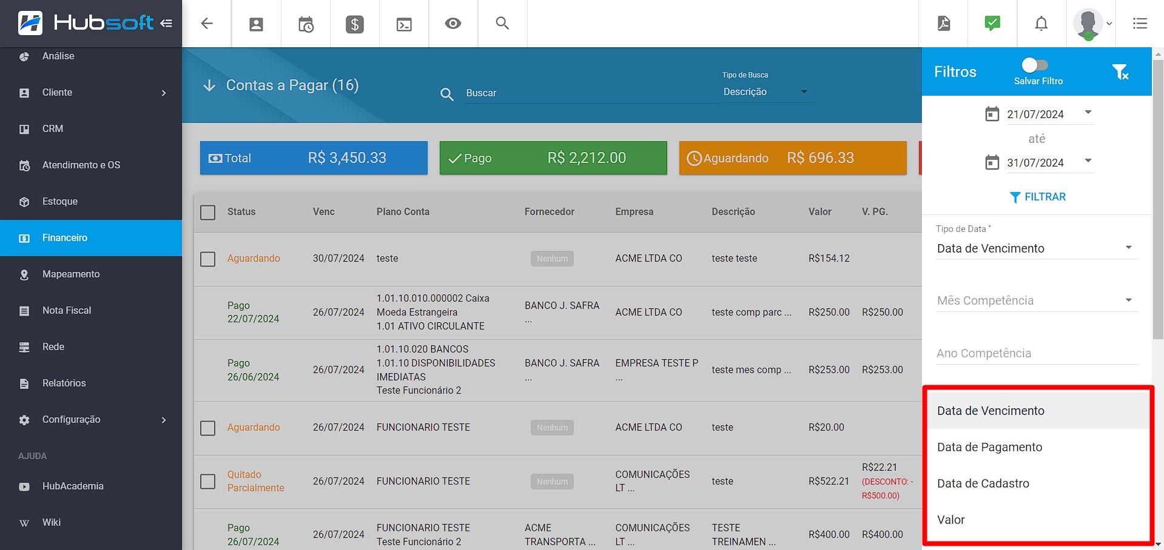Screen dimensions: 1164x550
Task: Open the user avatar menu
Action: pyautogui.click(x=1088, y=24)
